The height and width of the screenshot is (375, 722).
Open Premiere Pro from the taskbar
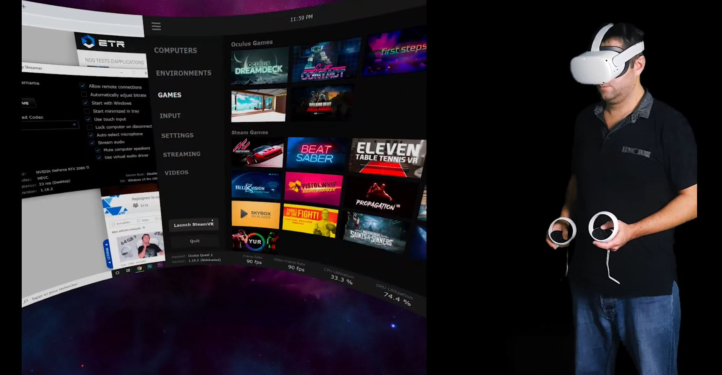tap(160, 265)
